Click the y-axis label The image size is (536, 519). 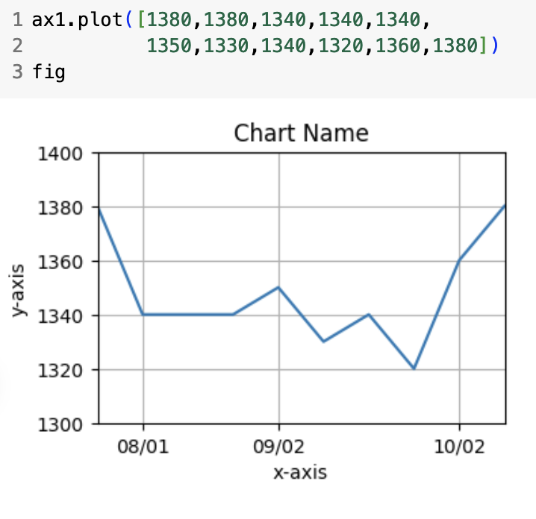tap(18, 290)
